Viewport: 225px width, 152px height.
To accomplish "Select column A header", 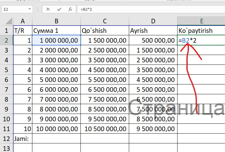I will click(x=23, y=21).
